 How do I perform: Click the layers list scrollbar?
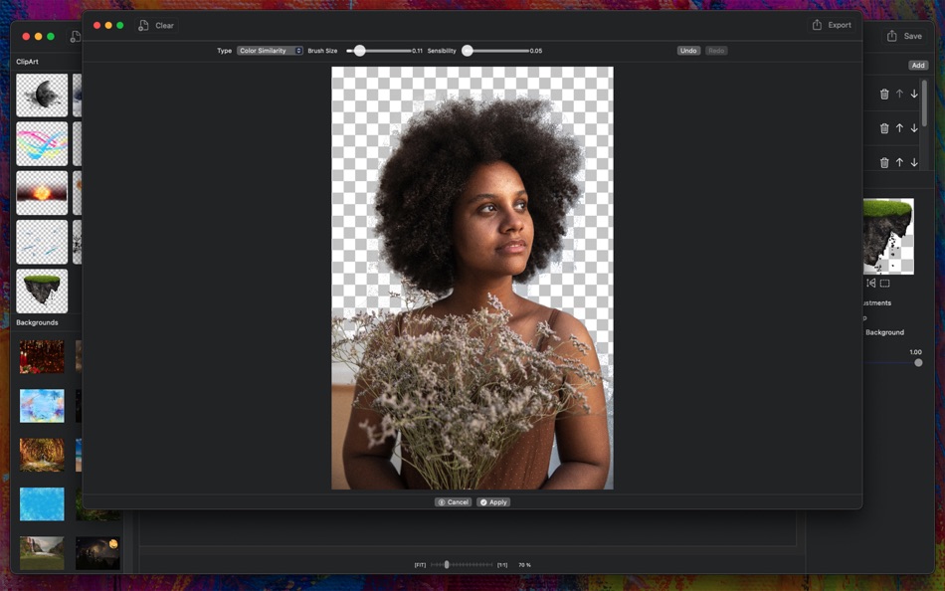pos(924,102)
